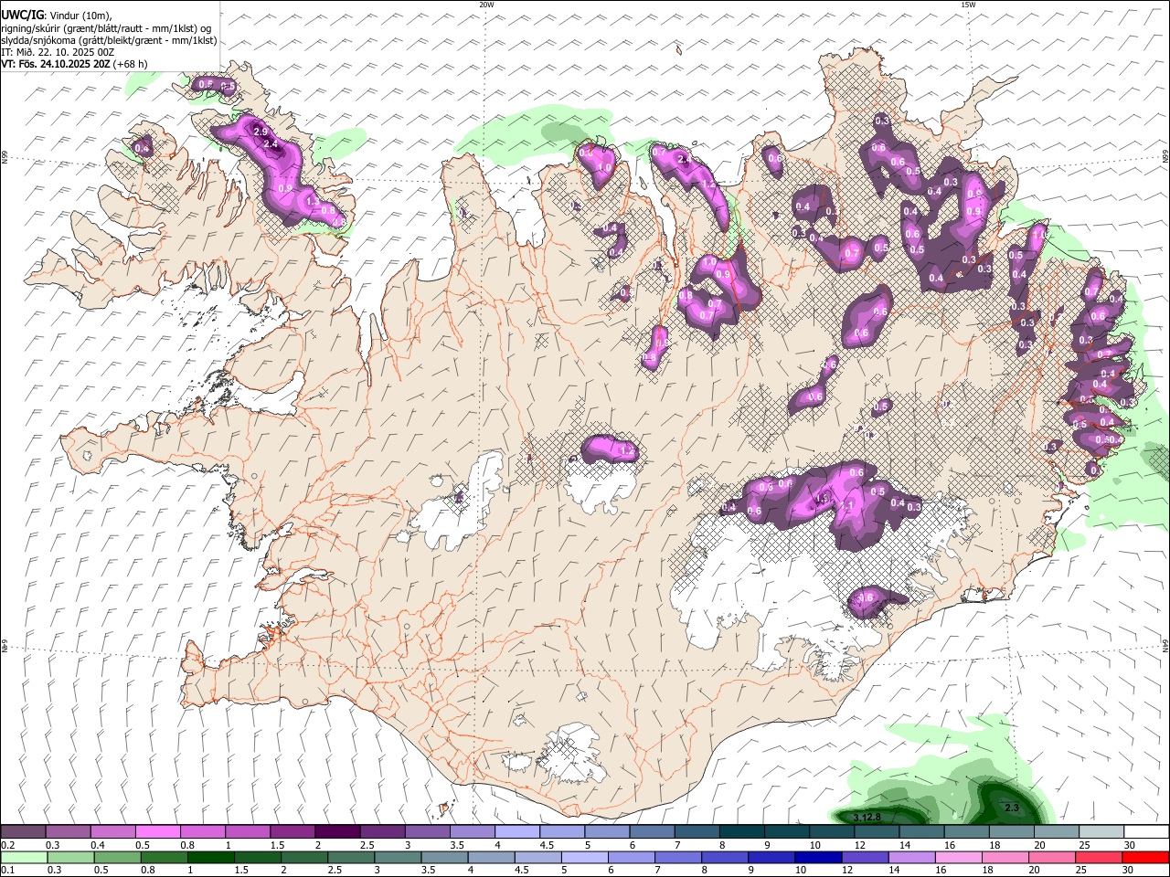
Task: Click the white snow swatch after 30
Action: (x=1146, y=832)
